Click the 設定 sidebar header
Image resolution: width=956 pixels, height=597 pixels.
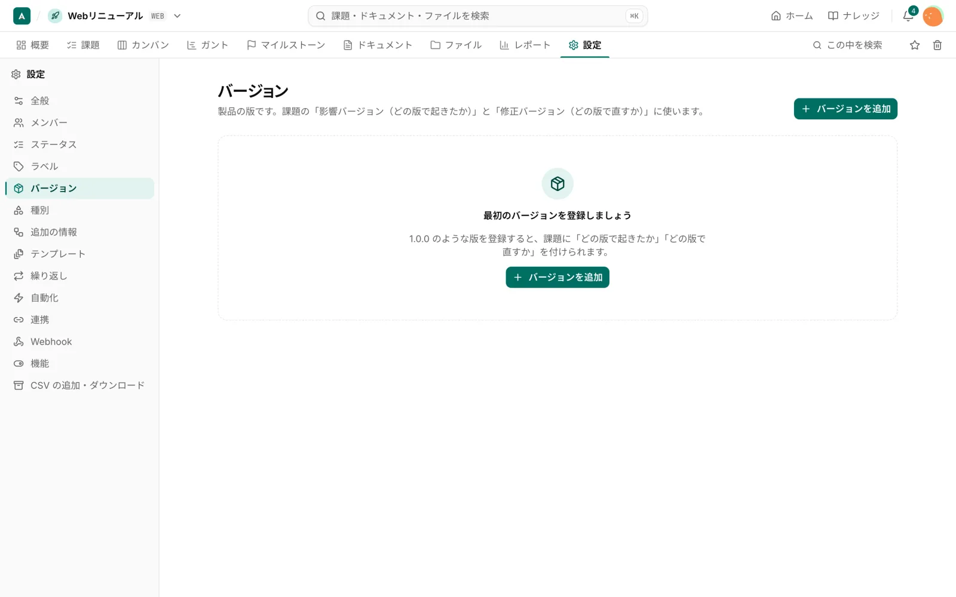point(28,74)
